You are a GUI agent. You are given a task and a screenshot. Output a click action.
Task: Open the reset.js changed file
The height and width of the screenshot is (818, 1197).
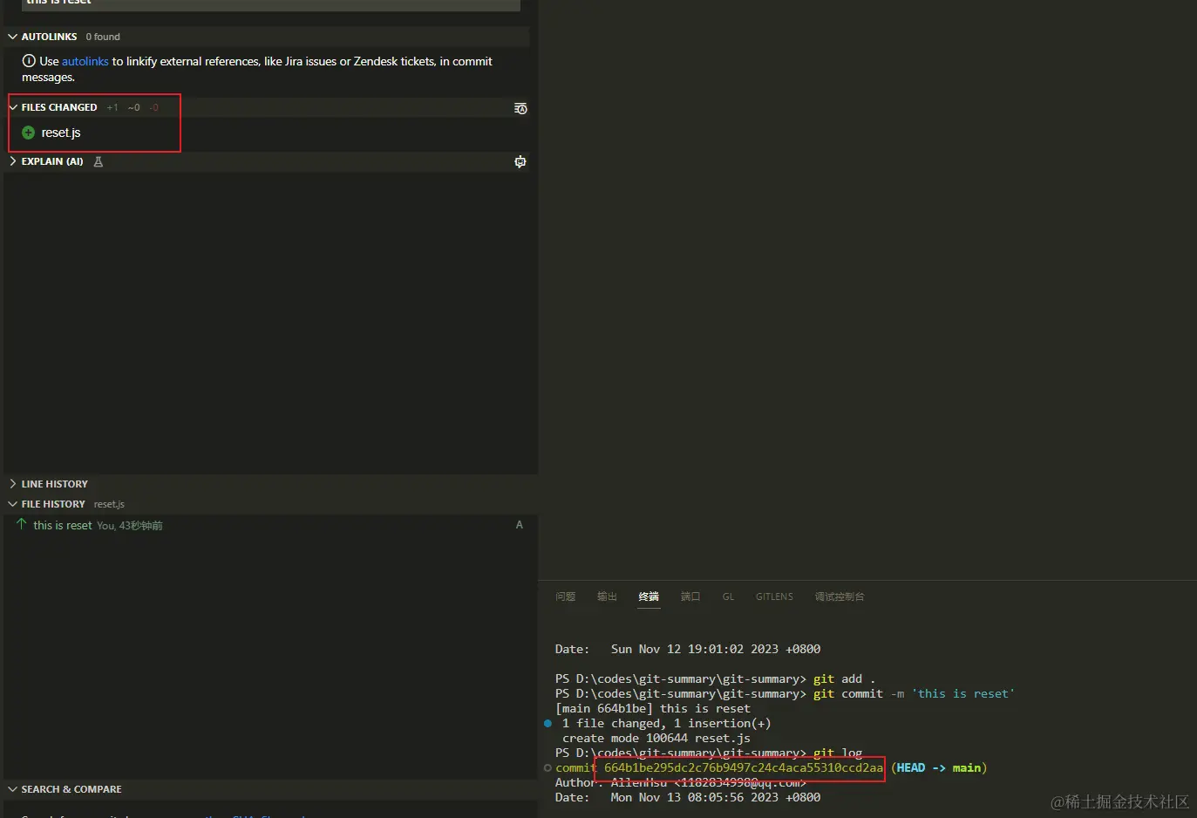click(x=61, y=133)
